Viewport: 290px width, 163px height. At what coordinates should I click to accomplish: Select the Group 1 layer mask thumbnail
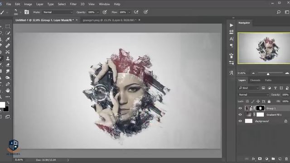tap(260, 108)
